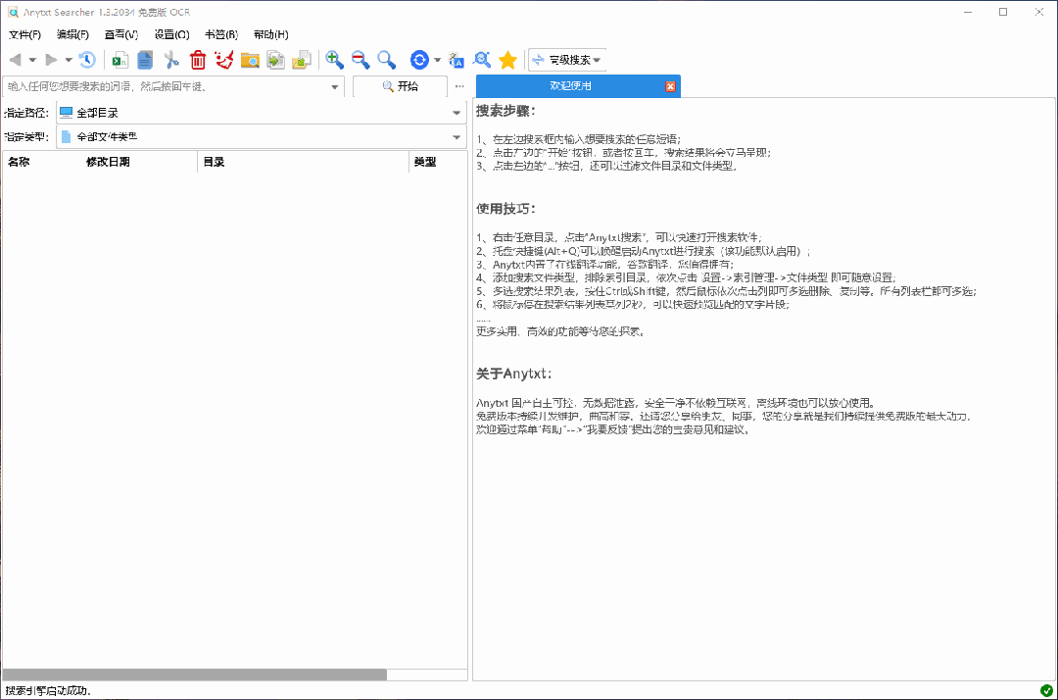The width and height of the screenshot is (1058, 700).
Task: Click the 指定类型 label
Action: point(25,137)
